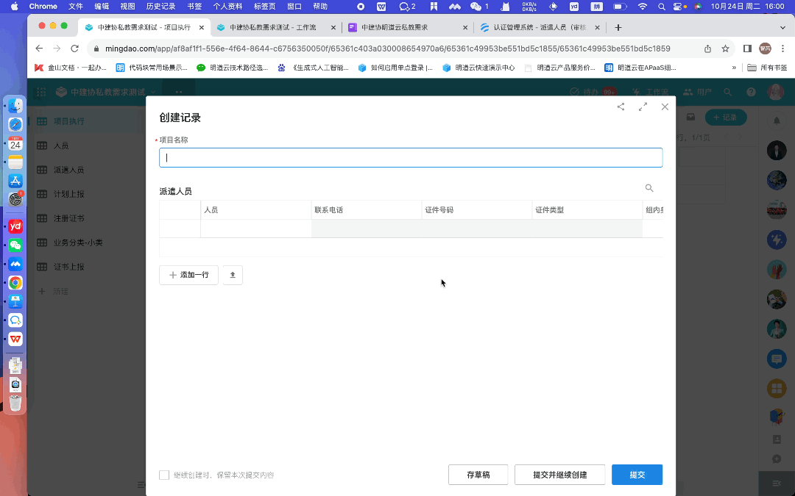Open WeChat from the dock
This screenshot has height=496, width=795.
click(x=15, y=245)
